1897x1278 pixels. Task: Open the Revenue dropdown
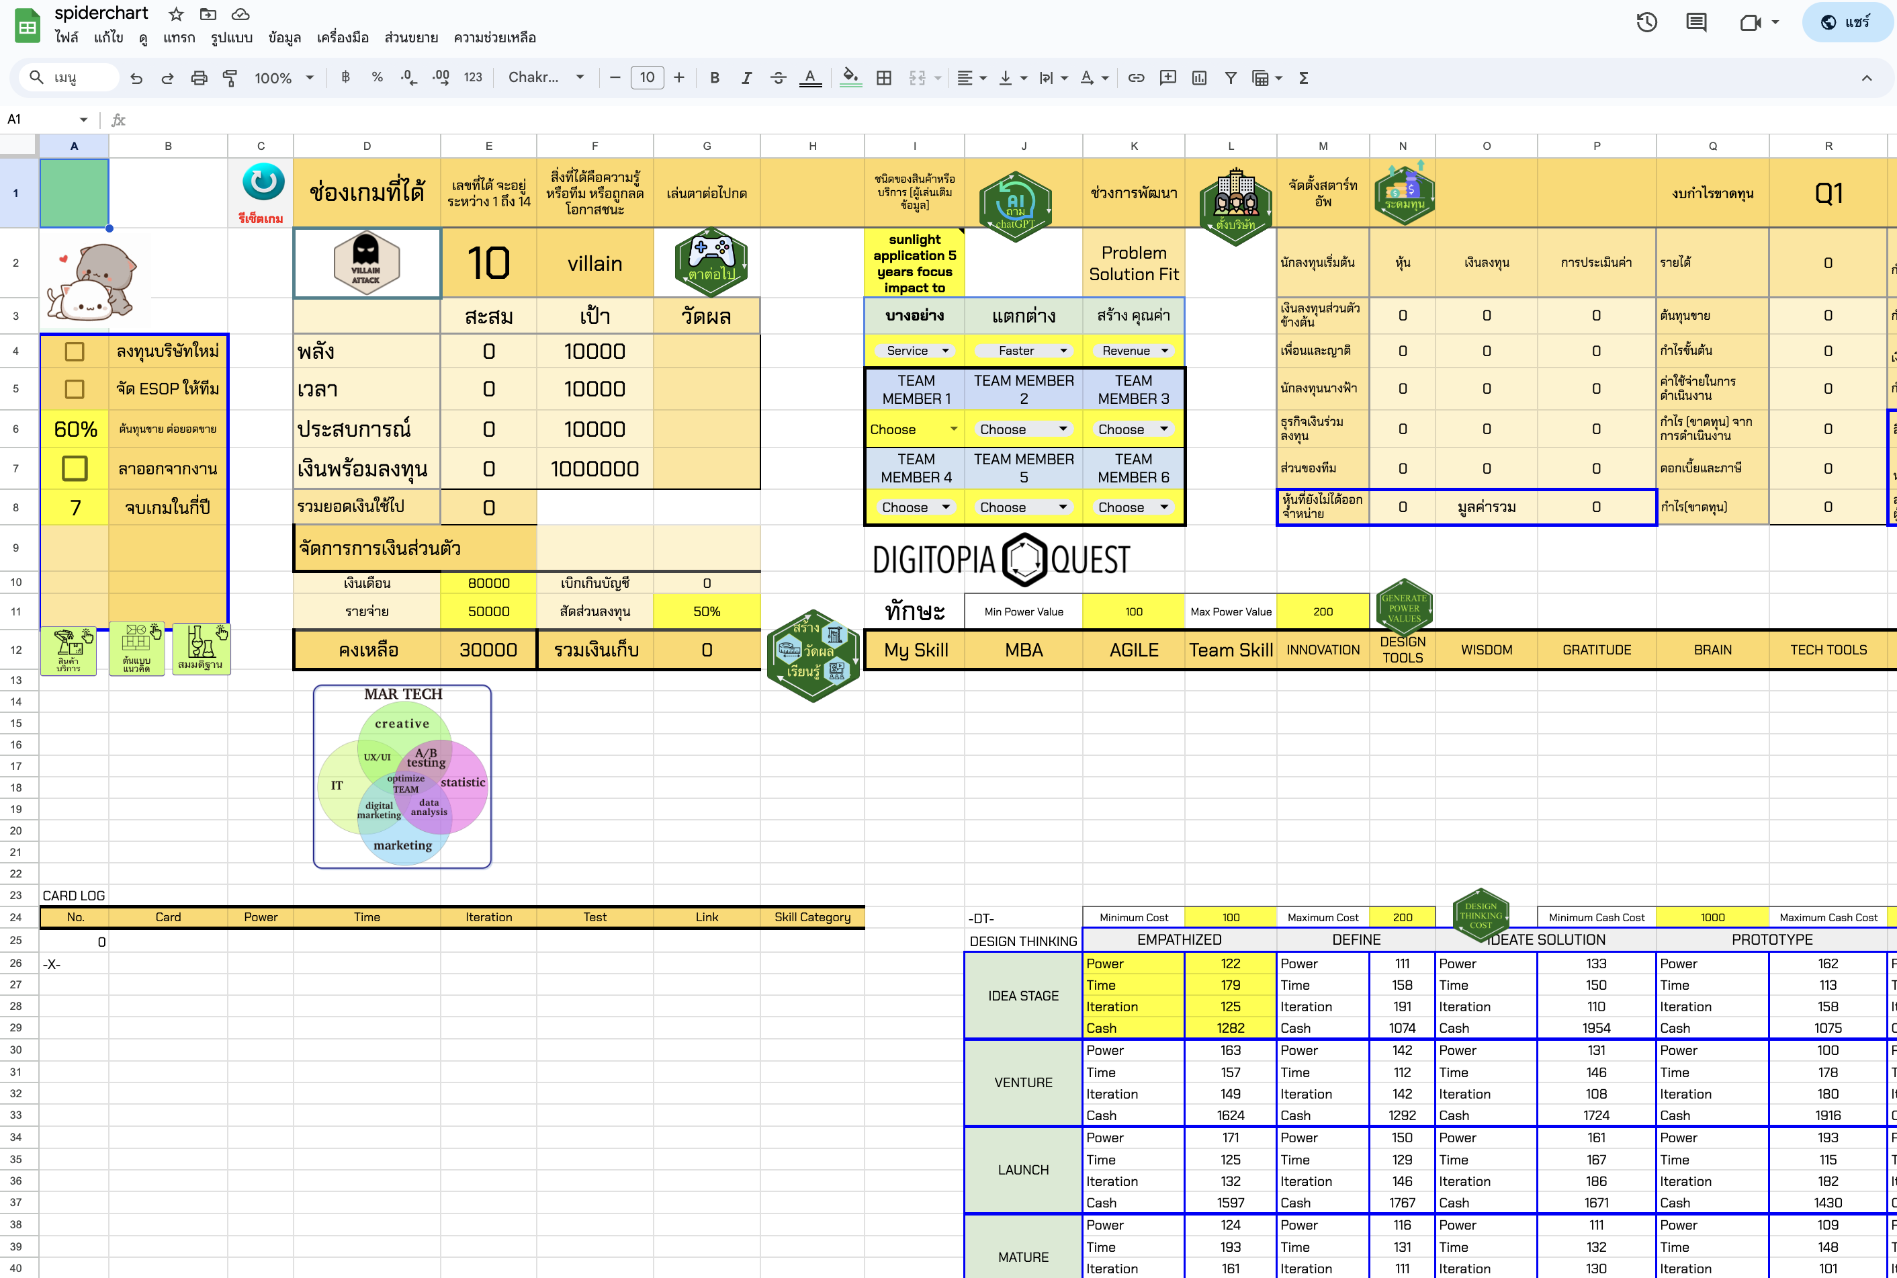point(1133,351)
